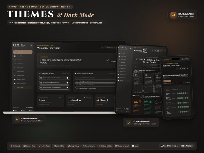This screenshot has width=204, height=153.
Task: Click the Wellness & Vitals leaf icon on laptop
Action: coord(15,75)
